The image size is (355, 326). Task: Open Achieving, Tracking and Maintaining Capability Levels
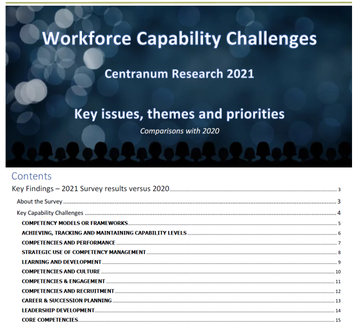tap(181, 233)
